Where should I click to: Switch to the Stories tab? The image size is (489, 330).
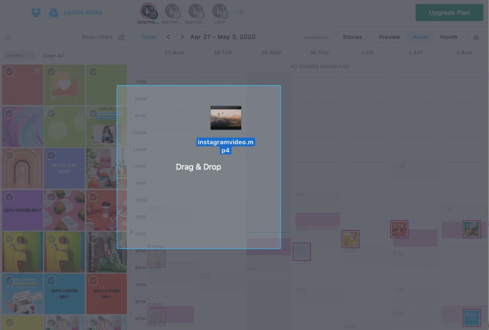tap(352, 37)
